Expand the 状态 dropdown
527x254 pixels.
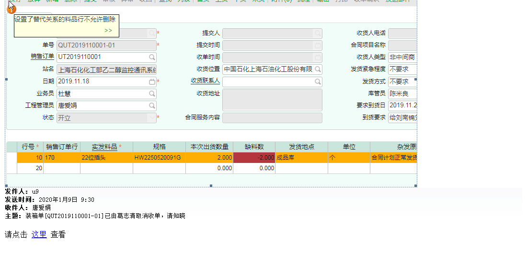pos(152,117)
